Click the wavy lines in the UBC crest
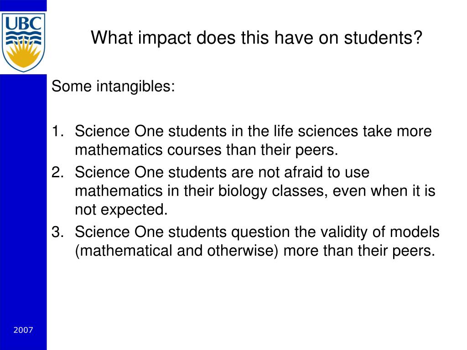467x350 pixels. pos(24,38)
